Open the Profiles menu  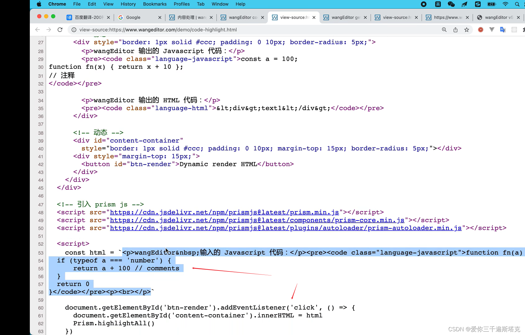[x=182, y=4]
